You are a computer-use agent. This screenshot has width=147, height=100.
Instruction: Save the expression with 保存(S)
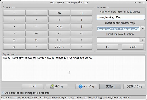pos(56,86)
